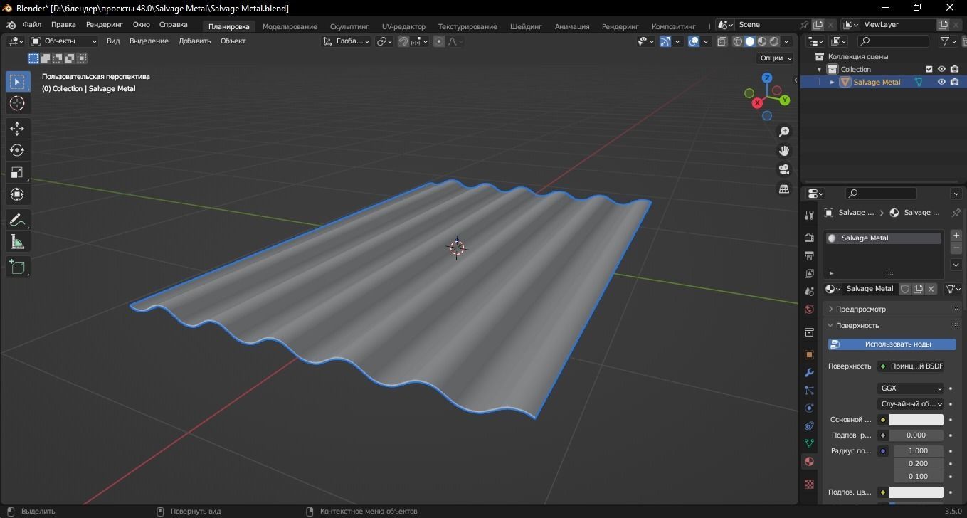
Task: Open the View Layer properties tab
Action: click(809, 273)
